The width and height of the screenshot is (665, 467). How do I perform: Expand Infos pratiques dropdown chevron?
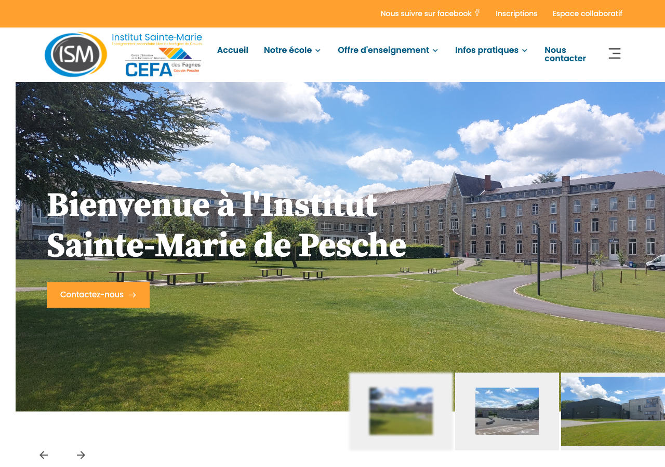pos(525,51)
